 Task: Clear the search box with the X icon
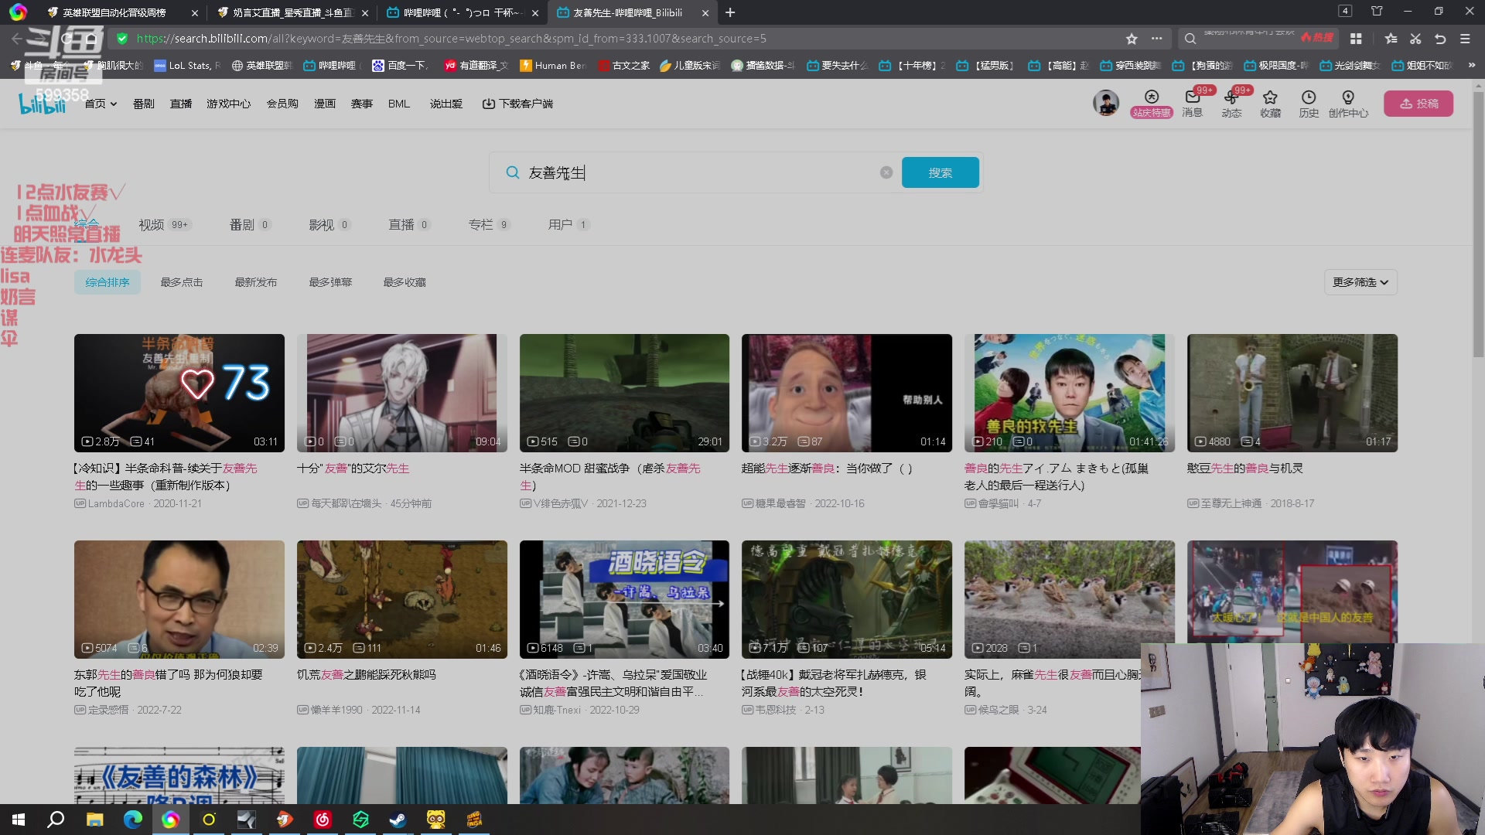[x=886, y=172]
